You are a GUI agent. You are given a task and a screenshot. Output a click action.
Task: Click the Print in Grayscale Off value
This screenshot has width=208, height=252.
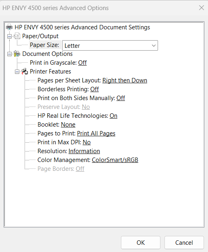tap(82, 63)
